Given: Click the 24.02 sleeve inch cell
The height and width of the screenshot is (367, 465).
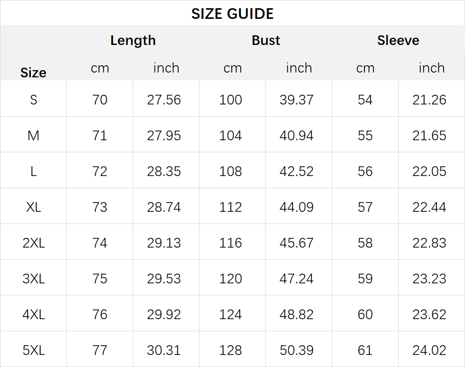Looking at the screenshot, I should (x=429, y=351).
